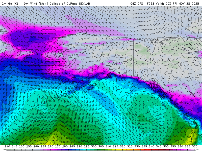Click the 270 value on the color scale
The image size is (202, 151).
pyautogui.click(x=50, y=146)
